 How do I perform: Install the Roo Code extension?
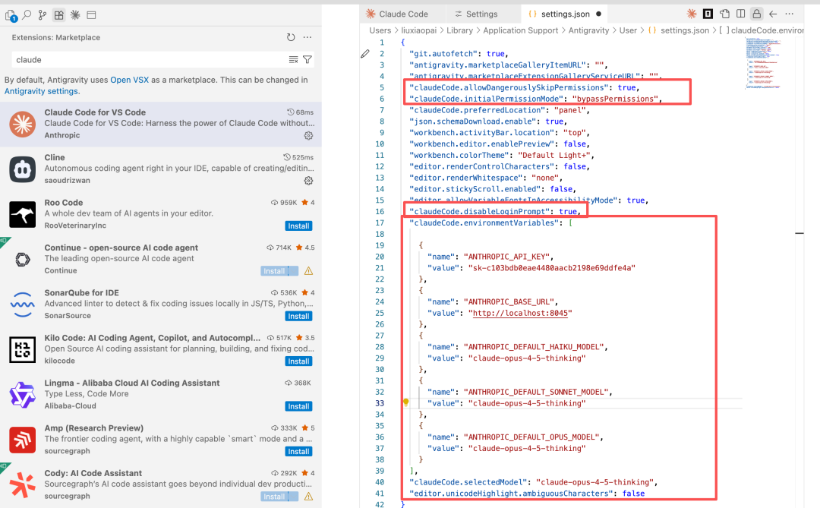point(298,226)
